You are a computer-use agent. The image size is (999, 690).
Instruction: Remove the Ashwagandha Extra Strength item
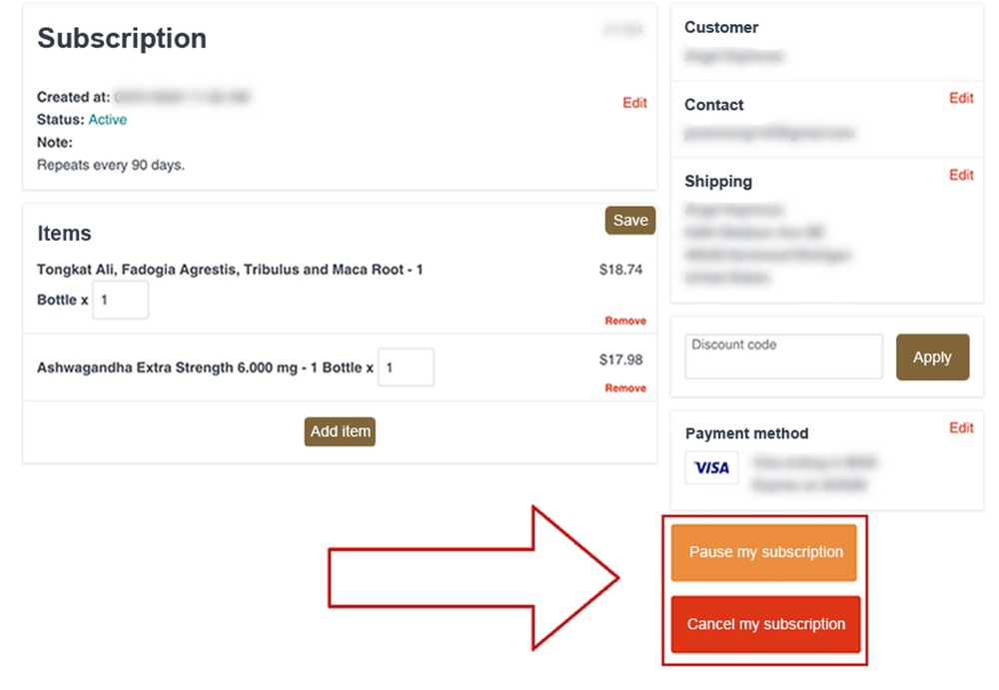click(x=625, y=388)
